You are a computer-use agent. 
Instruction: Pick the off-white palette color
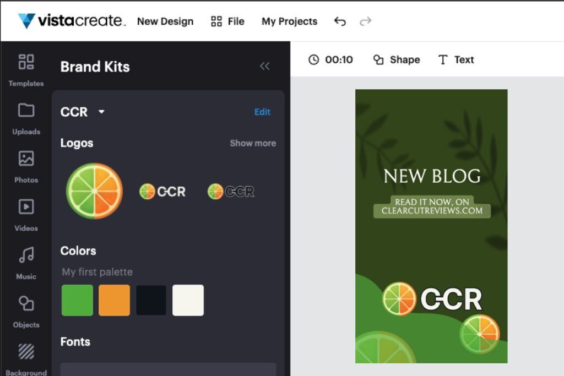pyautogui.click(x=188, y=300)
